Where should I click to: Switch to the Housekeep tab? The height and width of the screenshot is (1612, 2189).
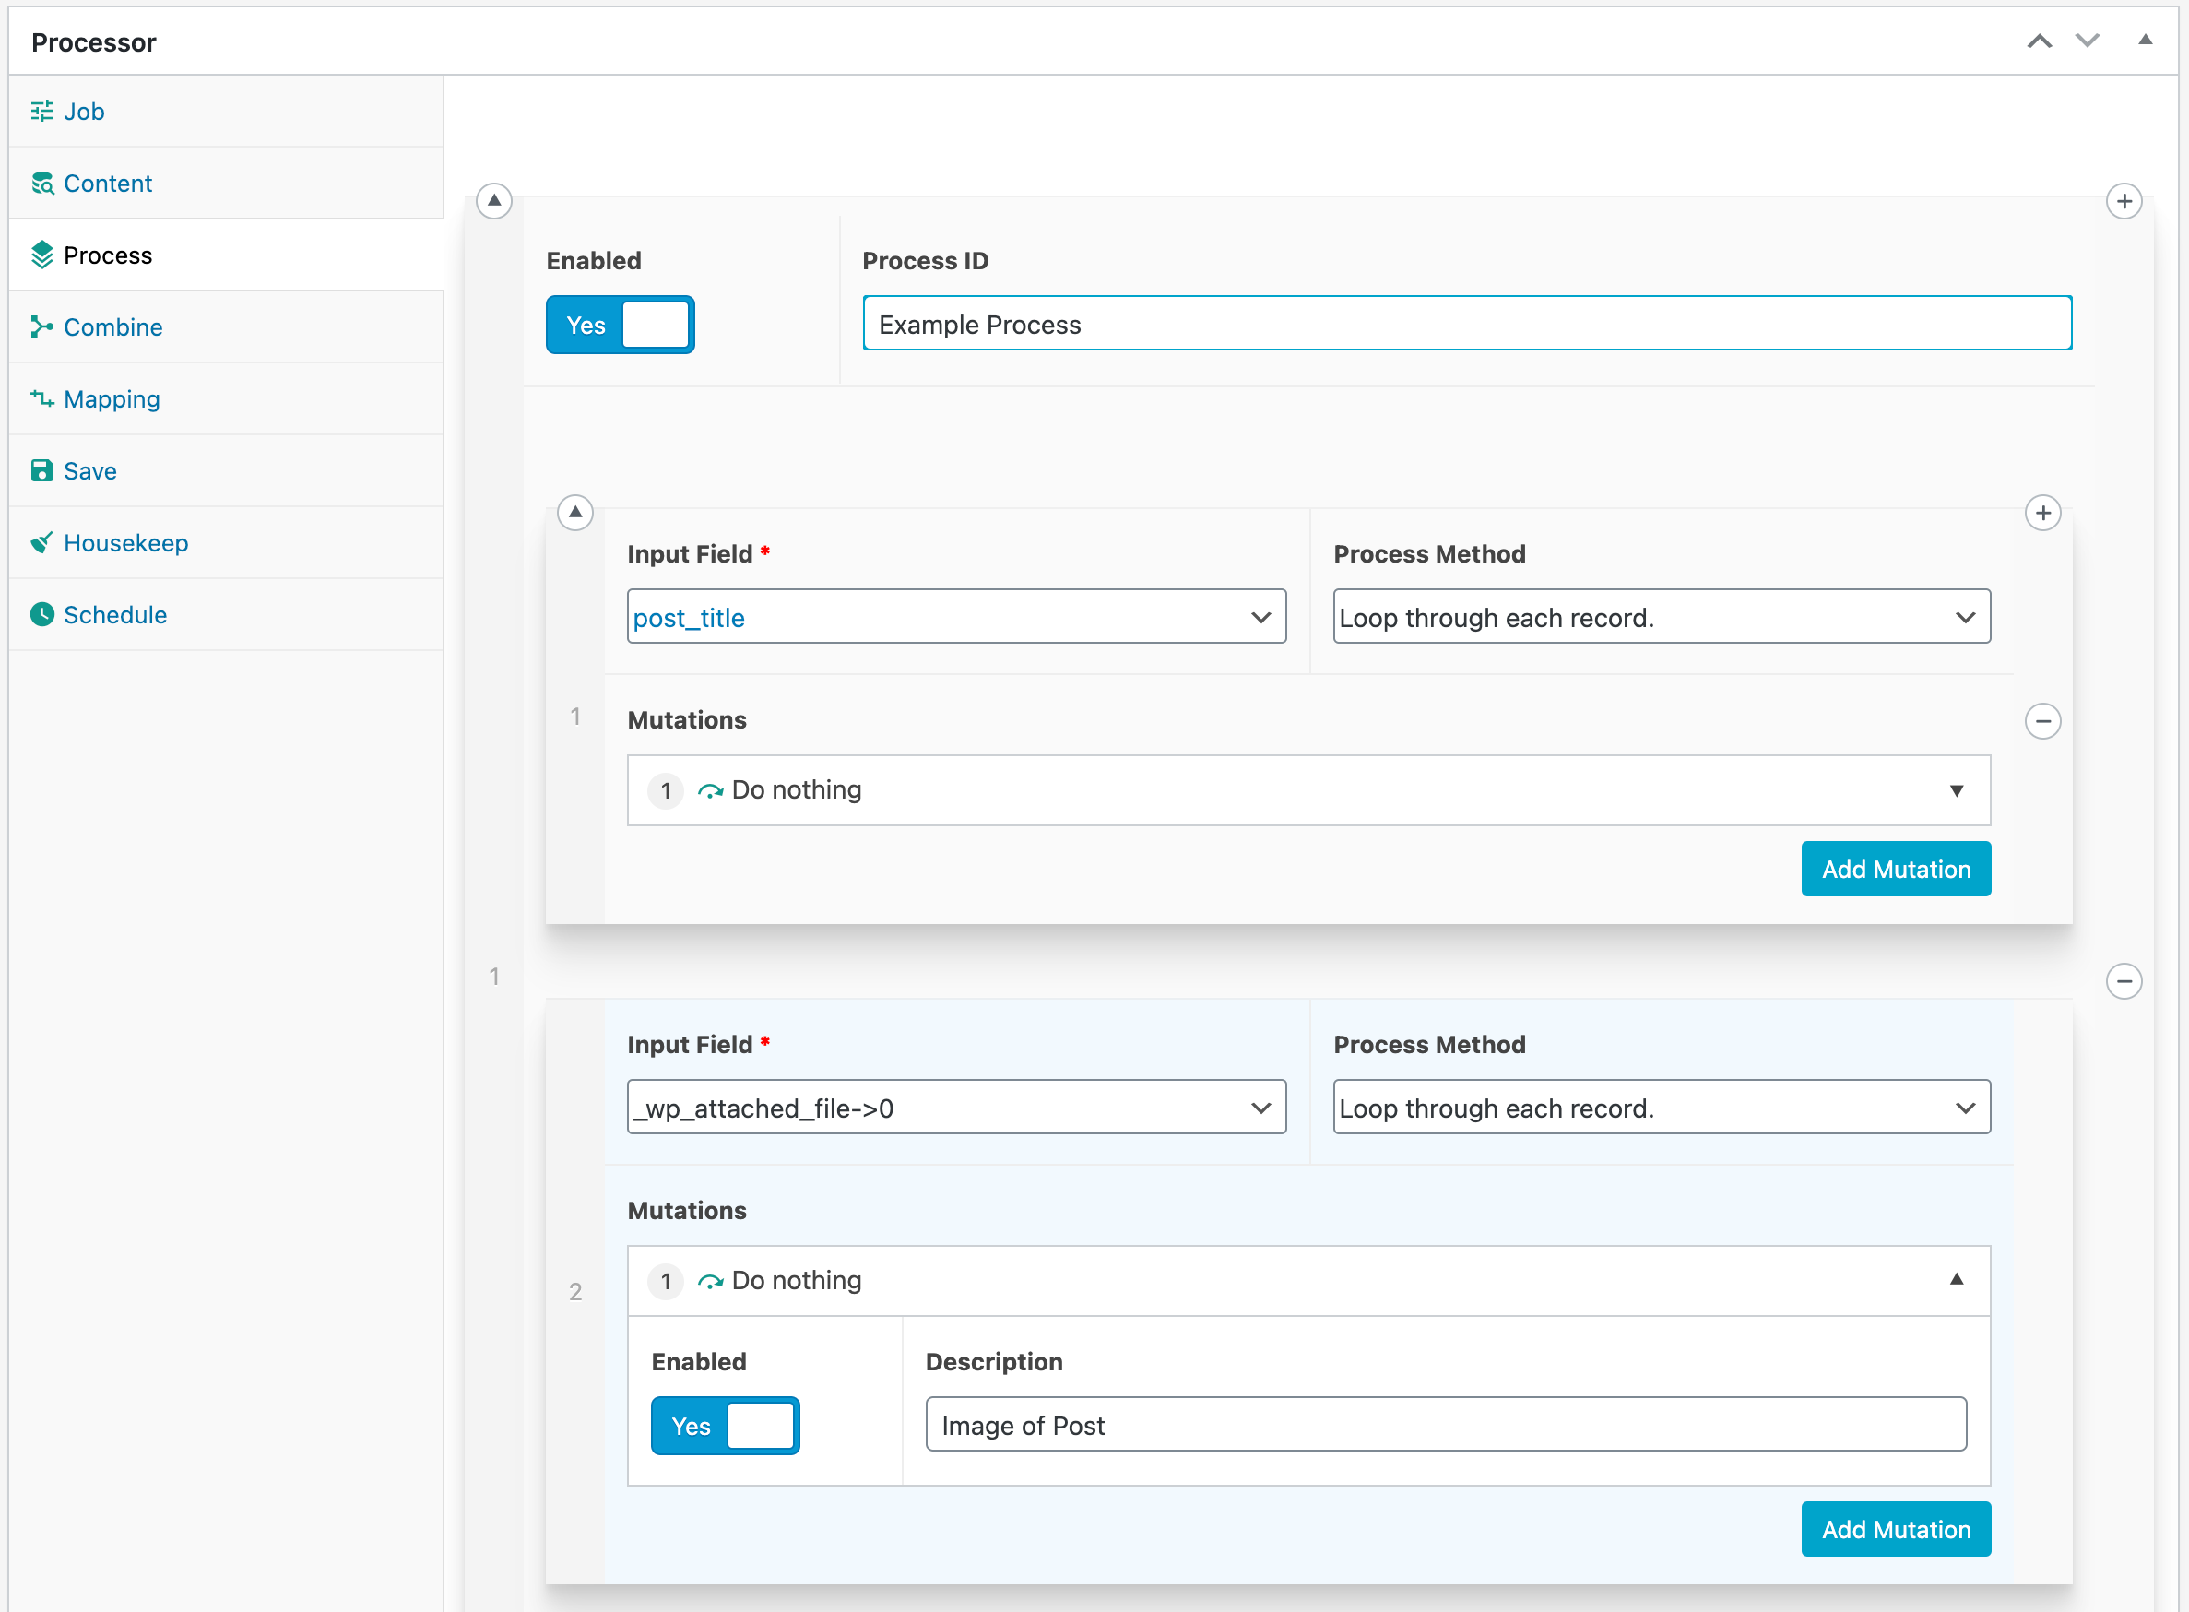tap(226, 542)
